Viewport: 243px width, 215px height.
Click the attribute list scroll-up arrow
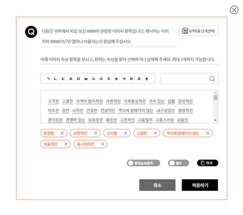tap(215, 93)
